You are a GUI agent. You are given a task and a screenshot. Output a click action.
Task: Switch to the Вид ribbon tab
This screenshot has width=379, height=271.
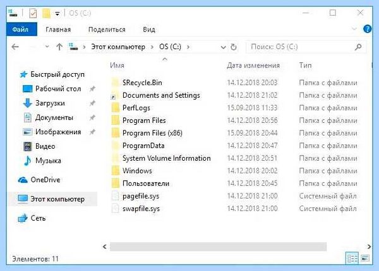149,30
